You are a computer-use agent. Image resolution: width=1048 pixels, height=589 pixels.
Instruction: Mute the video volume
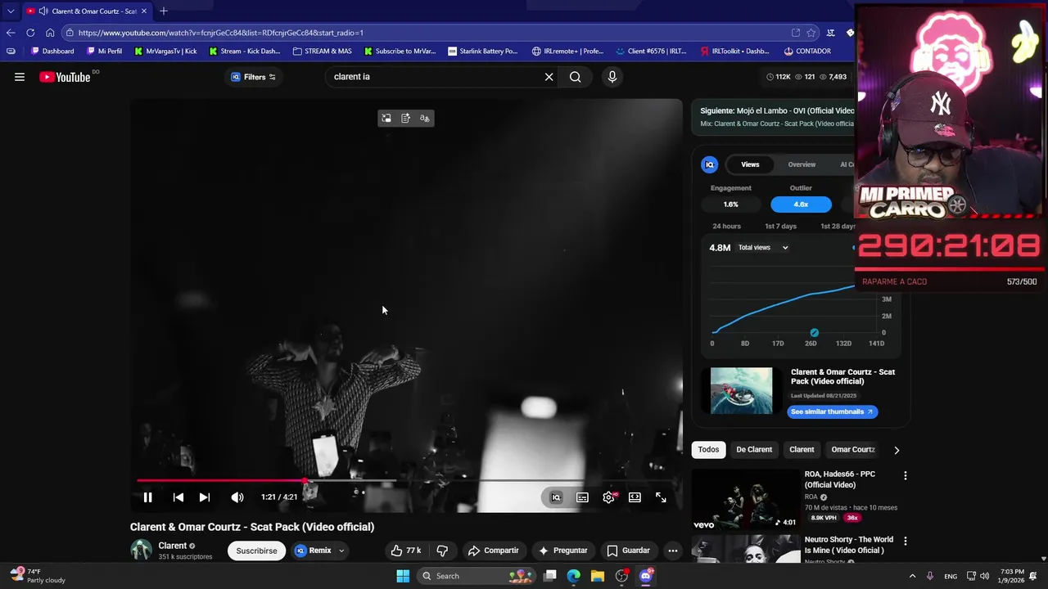click(x=237, y=497)
